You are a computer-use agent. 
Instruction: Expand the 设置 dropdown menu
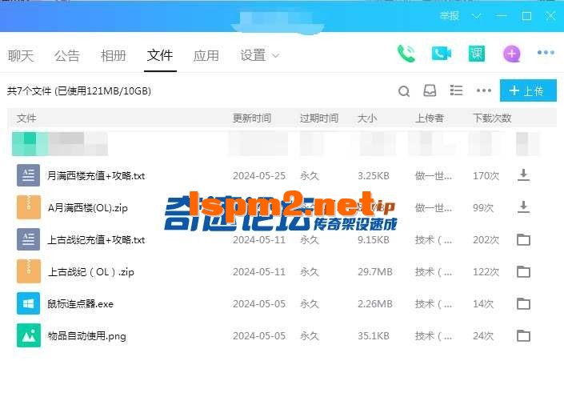pyautogui.click(x=260, y=55)
